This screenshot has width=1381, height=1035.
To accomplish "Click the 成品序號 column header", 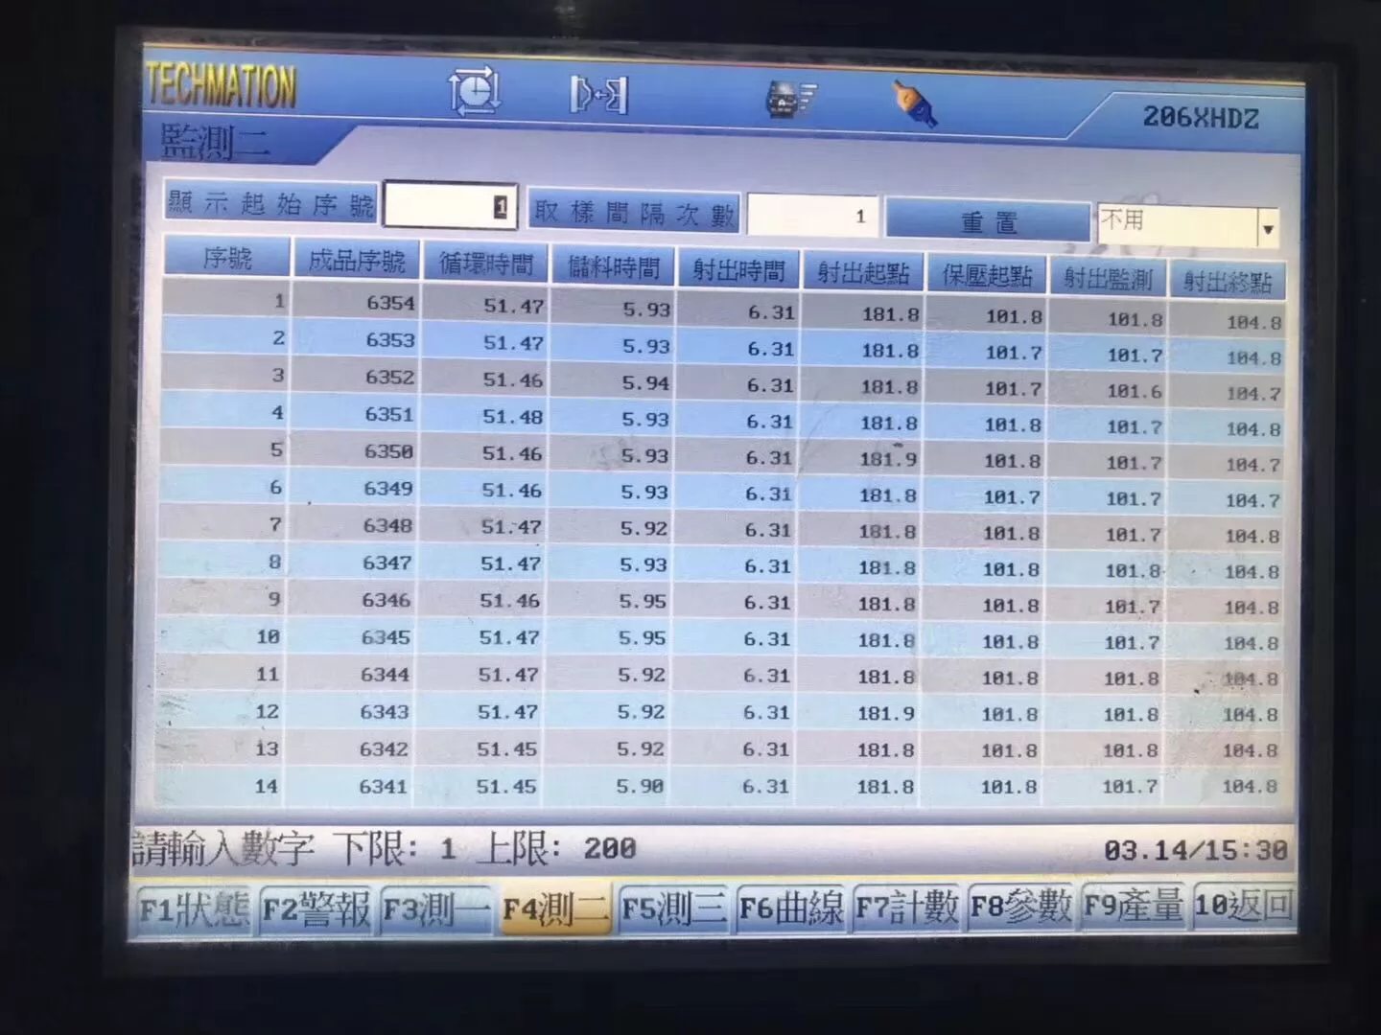I will point(357,261).
